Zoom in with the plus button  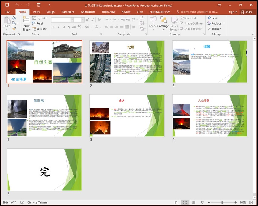point(235,202)
